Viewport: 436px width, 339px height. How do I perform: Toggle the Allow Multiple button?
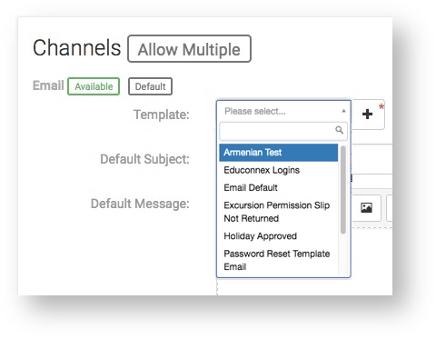pyautogui.click(x=189, y=49)
